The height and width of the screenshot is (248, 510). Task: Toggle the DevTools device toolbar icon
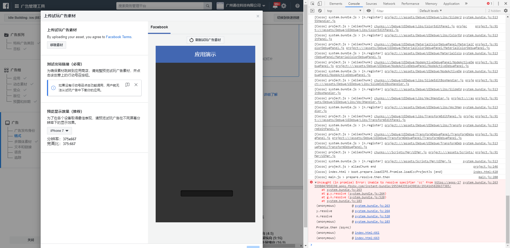coord(320,3)
